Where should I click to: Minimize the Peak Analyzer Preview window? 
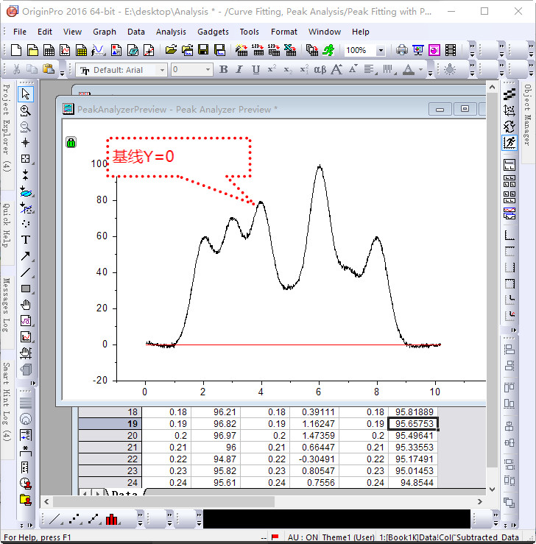click(x=440, y=109)
